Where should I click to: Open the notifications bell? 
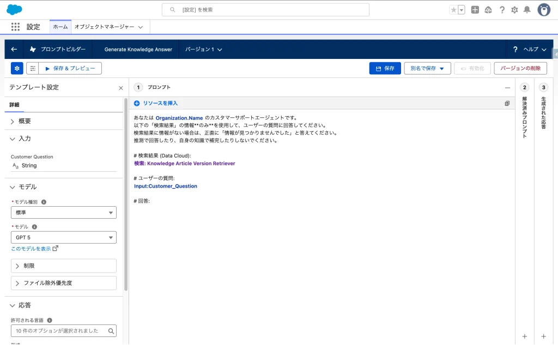click(x=527, y=10)
